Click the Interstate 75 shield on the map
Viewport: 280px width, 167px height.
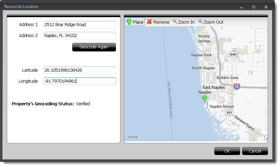click(x=237, y=86)
